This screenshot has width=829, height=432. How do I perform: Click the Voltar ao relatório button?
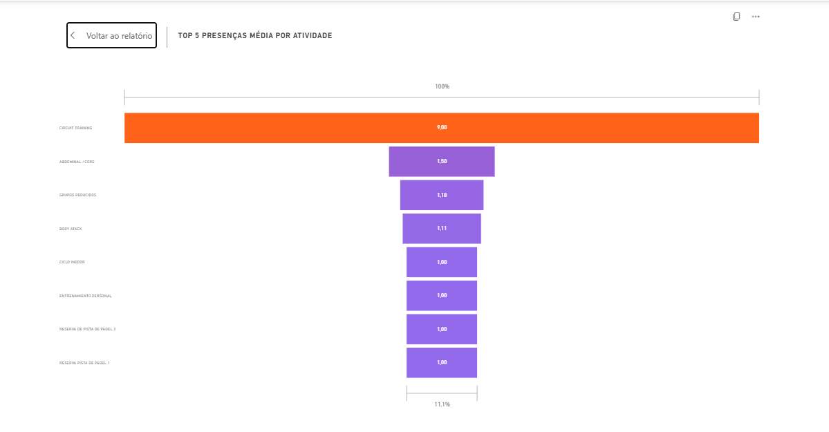111,35
